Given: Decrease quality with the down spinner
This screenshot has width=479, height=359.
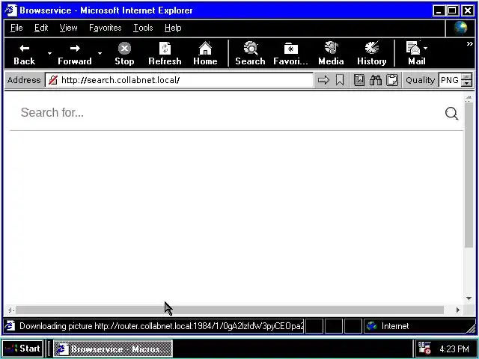Looking at the screenshot, I should pos(466,83).
